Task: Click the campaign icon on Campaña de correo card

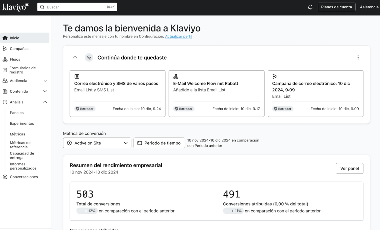Action: 275,77
